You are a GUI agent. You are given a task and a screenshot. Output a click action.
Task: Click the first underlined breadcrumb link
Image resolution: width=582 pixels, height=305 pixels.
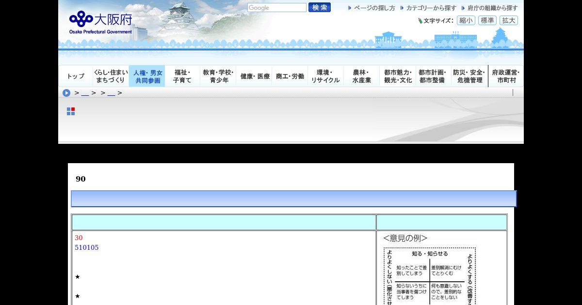click(x=85, y=93)
